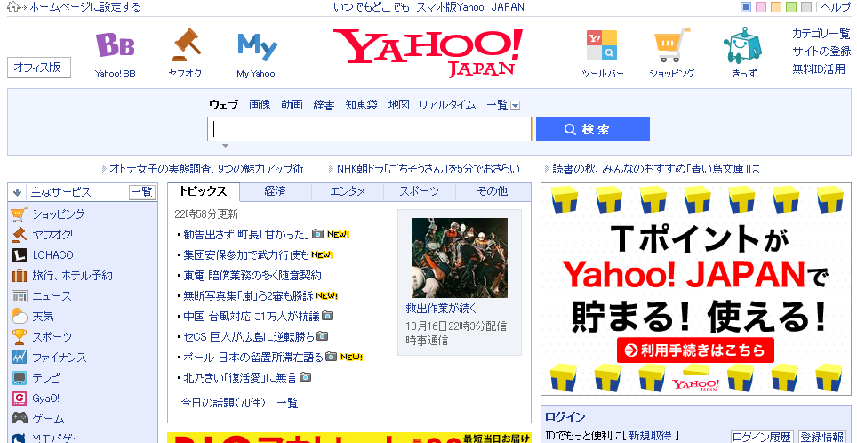This screenshot has height=443, width=857.
Task: Open the 新規取得 ID link
Action: point(649,436)
